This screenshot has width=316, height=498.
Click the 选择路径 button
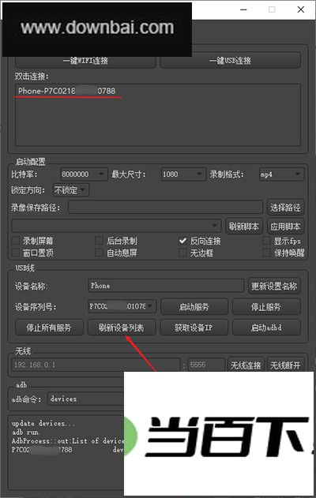(x=285, y=208)
